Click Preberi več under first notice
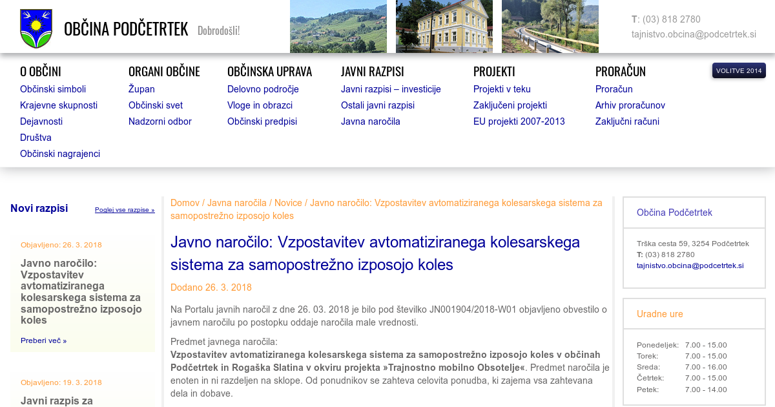Viewport: 775px width, 407px height. pyautogui.click(x=43, y=340)
